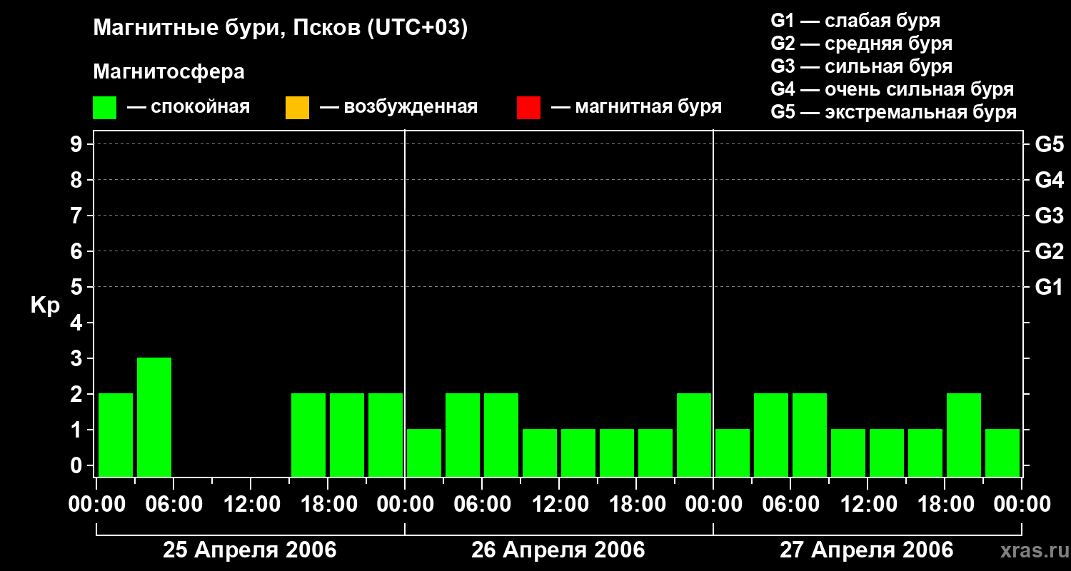Viewport: 1071px width, 571px height.
Task: Click the 06:00–09:00 bar on 27 April
Action: tap(810, 435)
